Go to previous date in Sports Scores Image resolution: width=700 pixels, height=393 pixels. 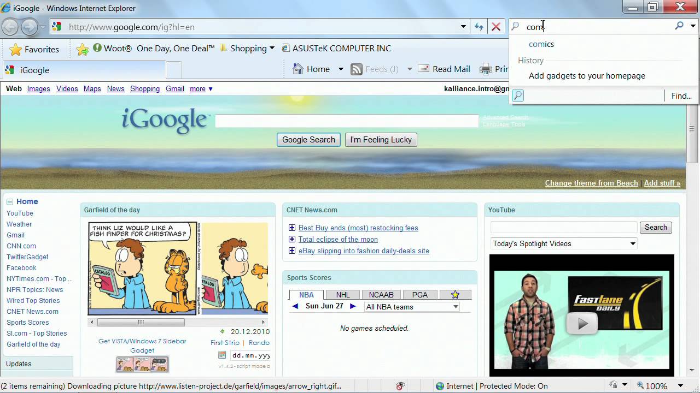(x=295, y=306)
